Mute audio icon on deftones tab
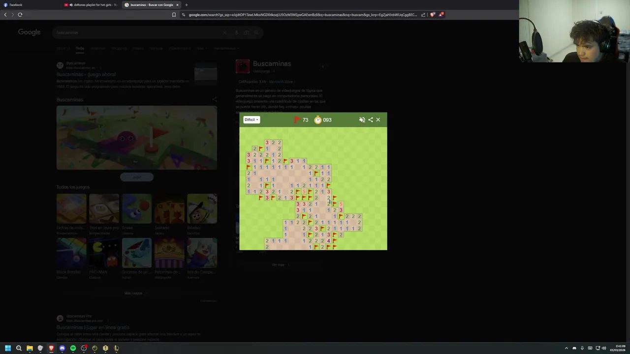This screenshot has height=354, width=630. (71, 5)
